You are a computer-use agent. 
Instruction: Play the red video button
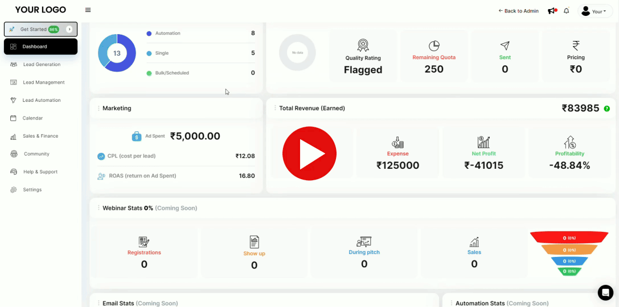[x=309, y=153]
